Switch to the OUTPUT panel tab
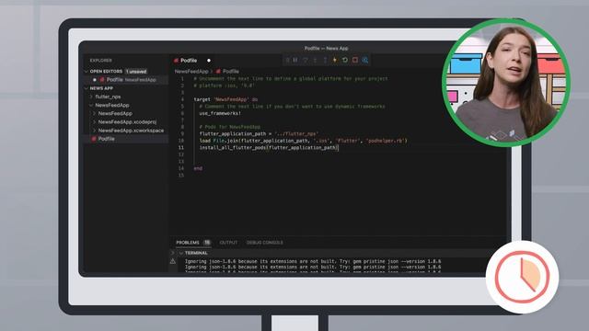 (x=228, y=243)
